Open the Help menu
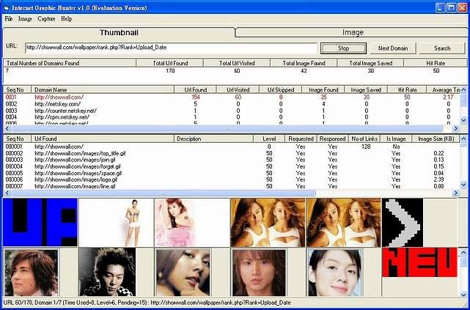This screenshot has height=310, width=470. click(66, 19)
